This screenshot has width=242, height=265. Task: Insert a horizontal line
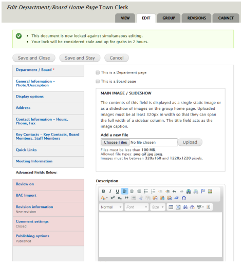click(x=134, y=198)
